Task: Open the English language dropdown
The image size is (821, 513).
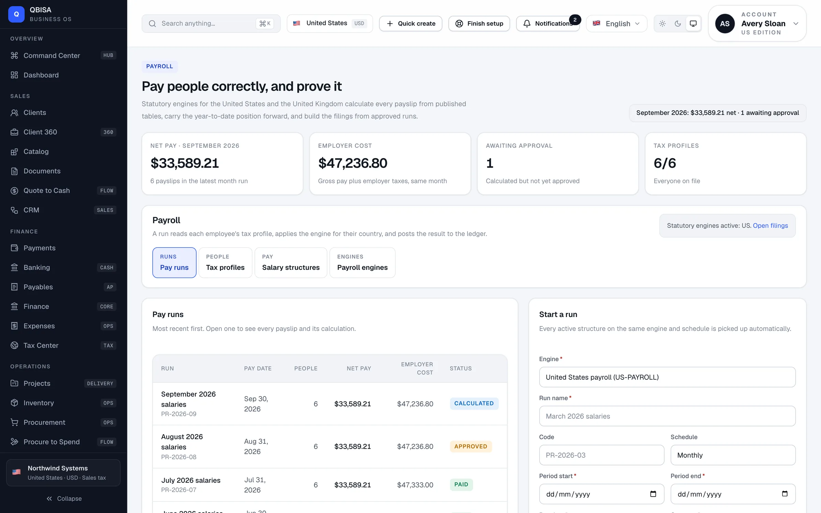Action: (616, 24)
